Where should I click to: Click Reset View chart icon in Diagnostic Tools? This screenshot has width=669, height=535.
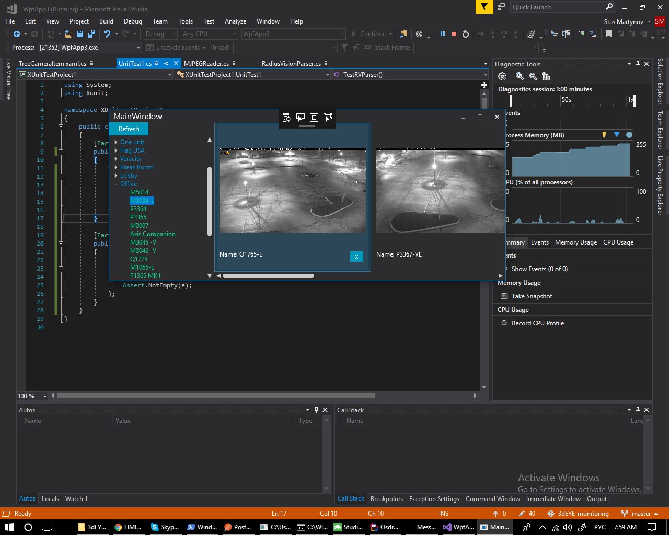coord(546,76)
